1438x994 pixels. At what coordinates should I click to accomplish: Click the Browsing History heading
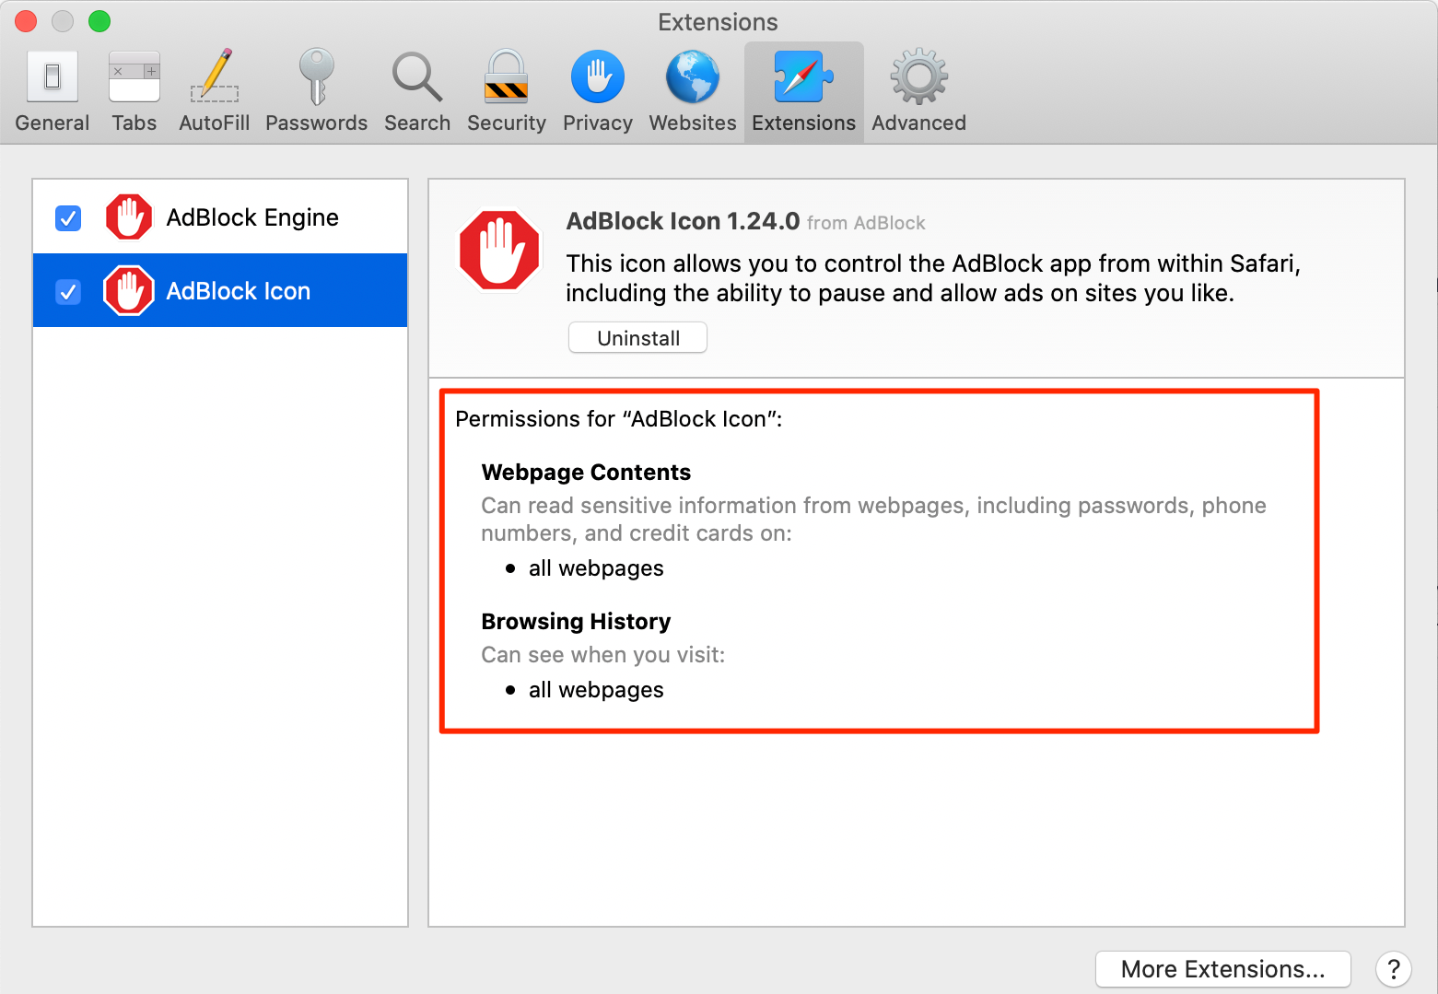coord(576,622)
